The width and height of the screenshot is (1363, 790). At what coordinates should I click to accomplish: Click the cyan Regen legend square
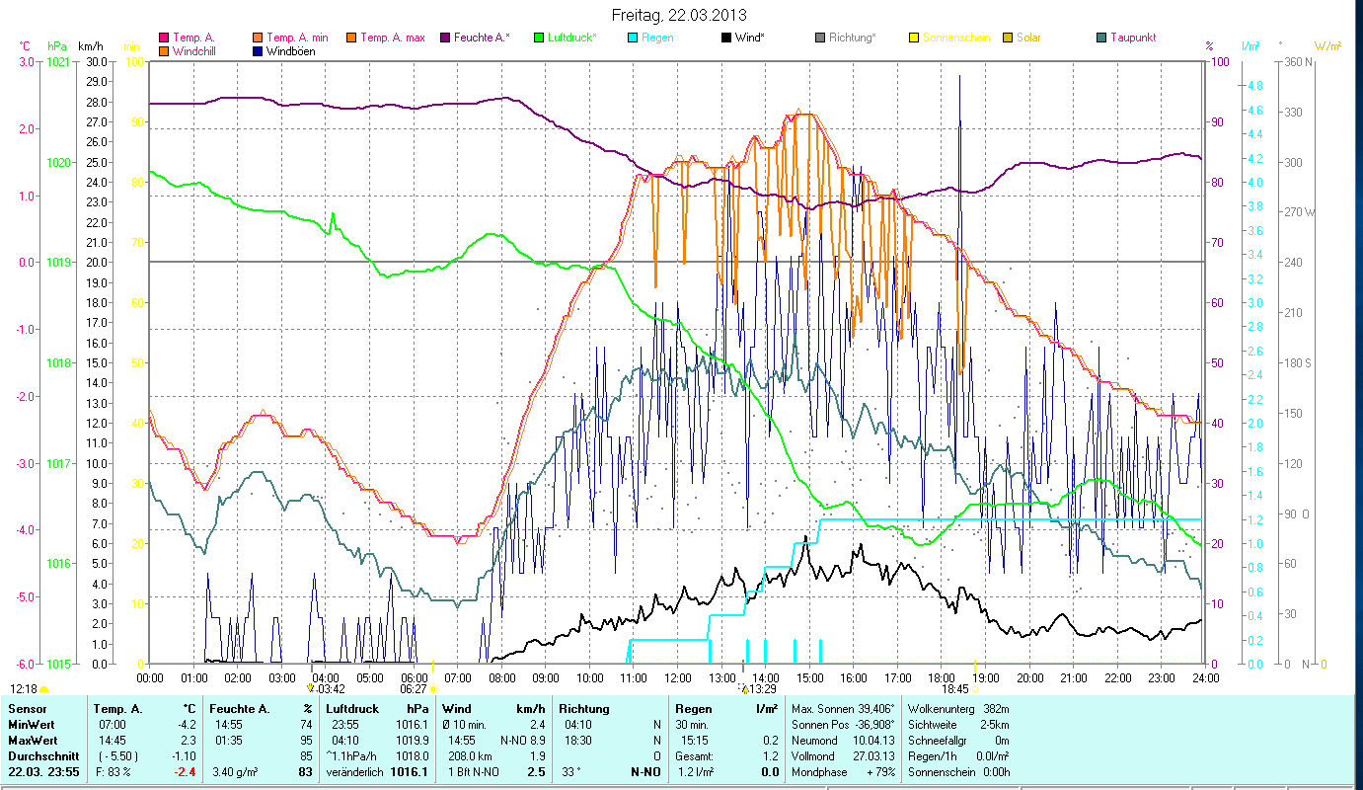tap(633, 39)
